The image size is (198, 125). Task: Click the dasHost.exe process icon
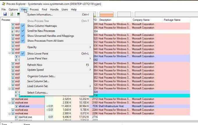click(x=17, y=117)
